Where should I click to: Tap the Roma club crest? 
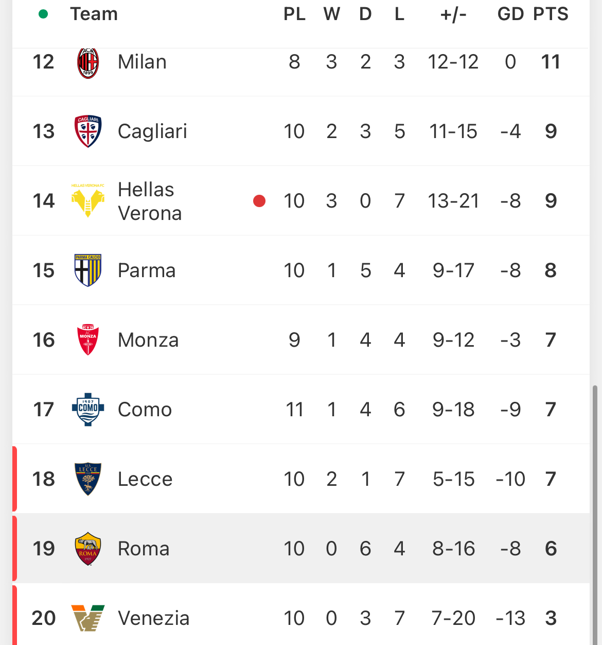click(x=88, y=549)
